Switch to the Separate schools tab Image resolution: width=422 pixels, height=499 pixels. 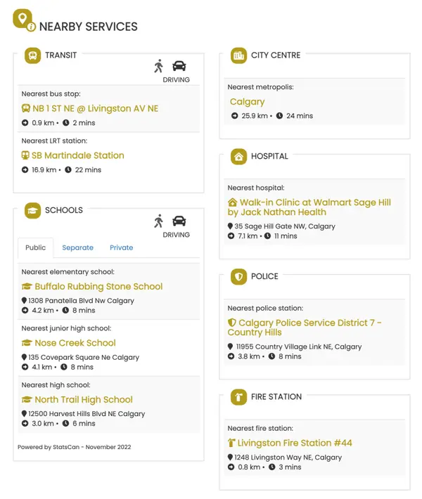point(77,247)
